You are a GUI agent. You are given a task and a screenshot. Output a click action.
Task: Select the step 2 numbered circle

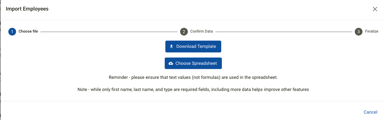click(x=184, y=31)
